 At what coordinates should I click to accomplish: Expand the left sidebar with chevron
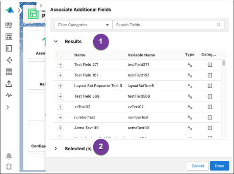point(8,107)
